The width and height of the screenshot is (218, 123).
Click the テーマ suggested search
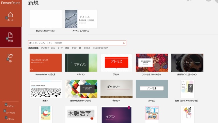point(60,48)
